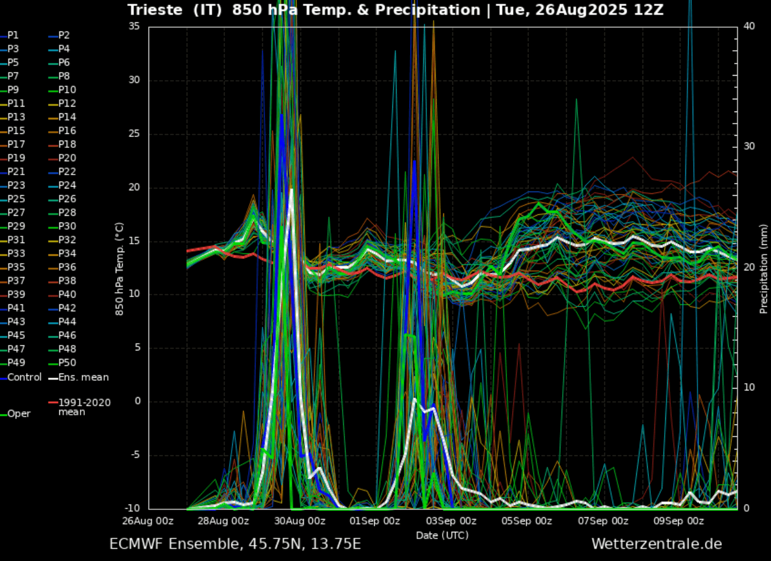
Task: Click the Control legend entry
Action: click(21, 377)
